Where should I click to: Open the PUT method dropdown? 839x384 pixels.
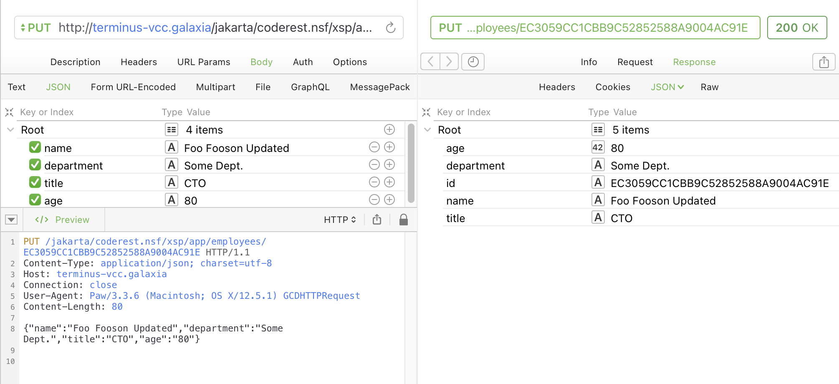[x=36, y=28]
